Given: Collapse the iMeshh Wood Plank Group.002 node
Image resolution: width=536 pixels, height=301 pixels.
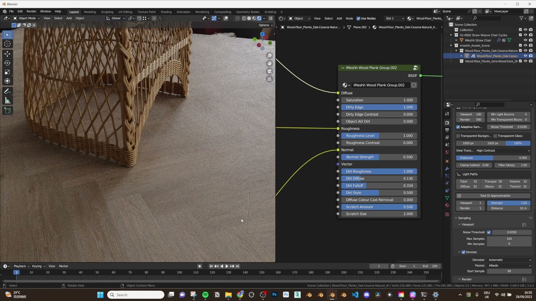Looking at the screenshot, I should (x=343, y=68).
